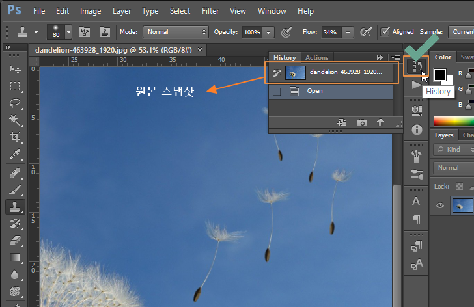The height and width of the screenshot is (307, 474).
Task: Open the Opacity slider dropdown arrow
Action: click(268, 32)
